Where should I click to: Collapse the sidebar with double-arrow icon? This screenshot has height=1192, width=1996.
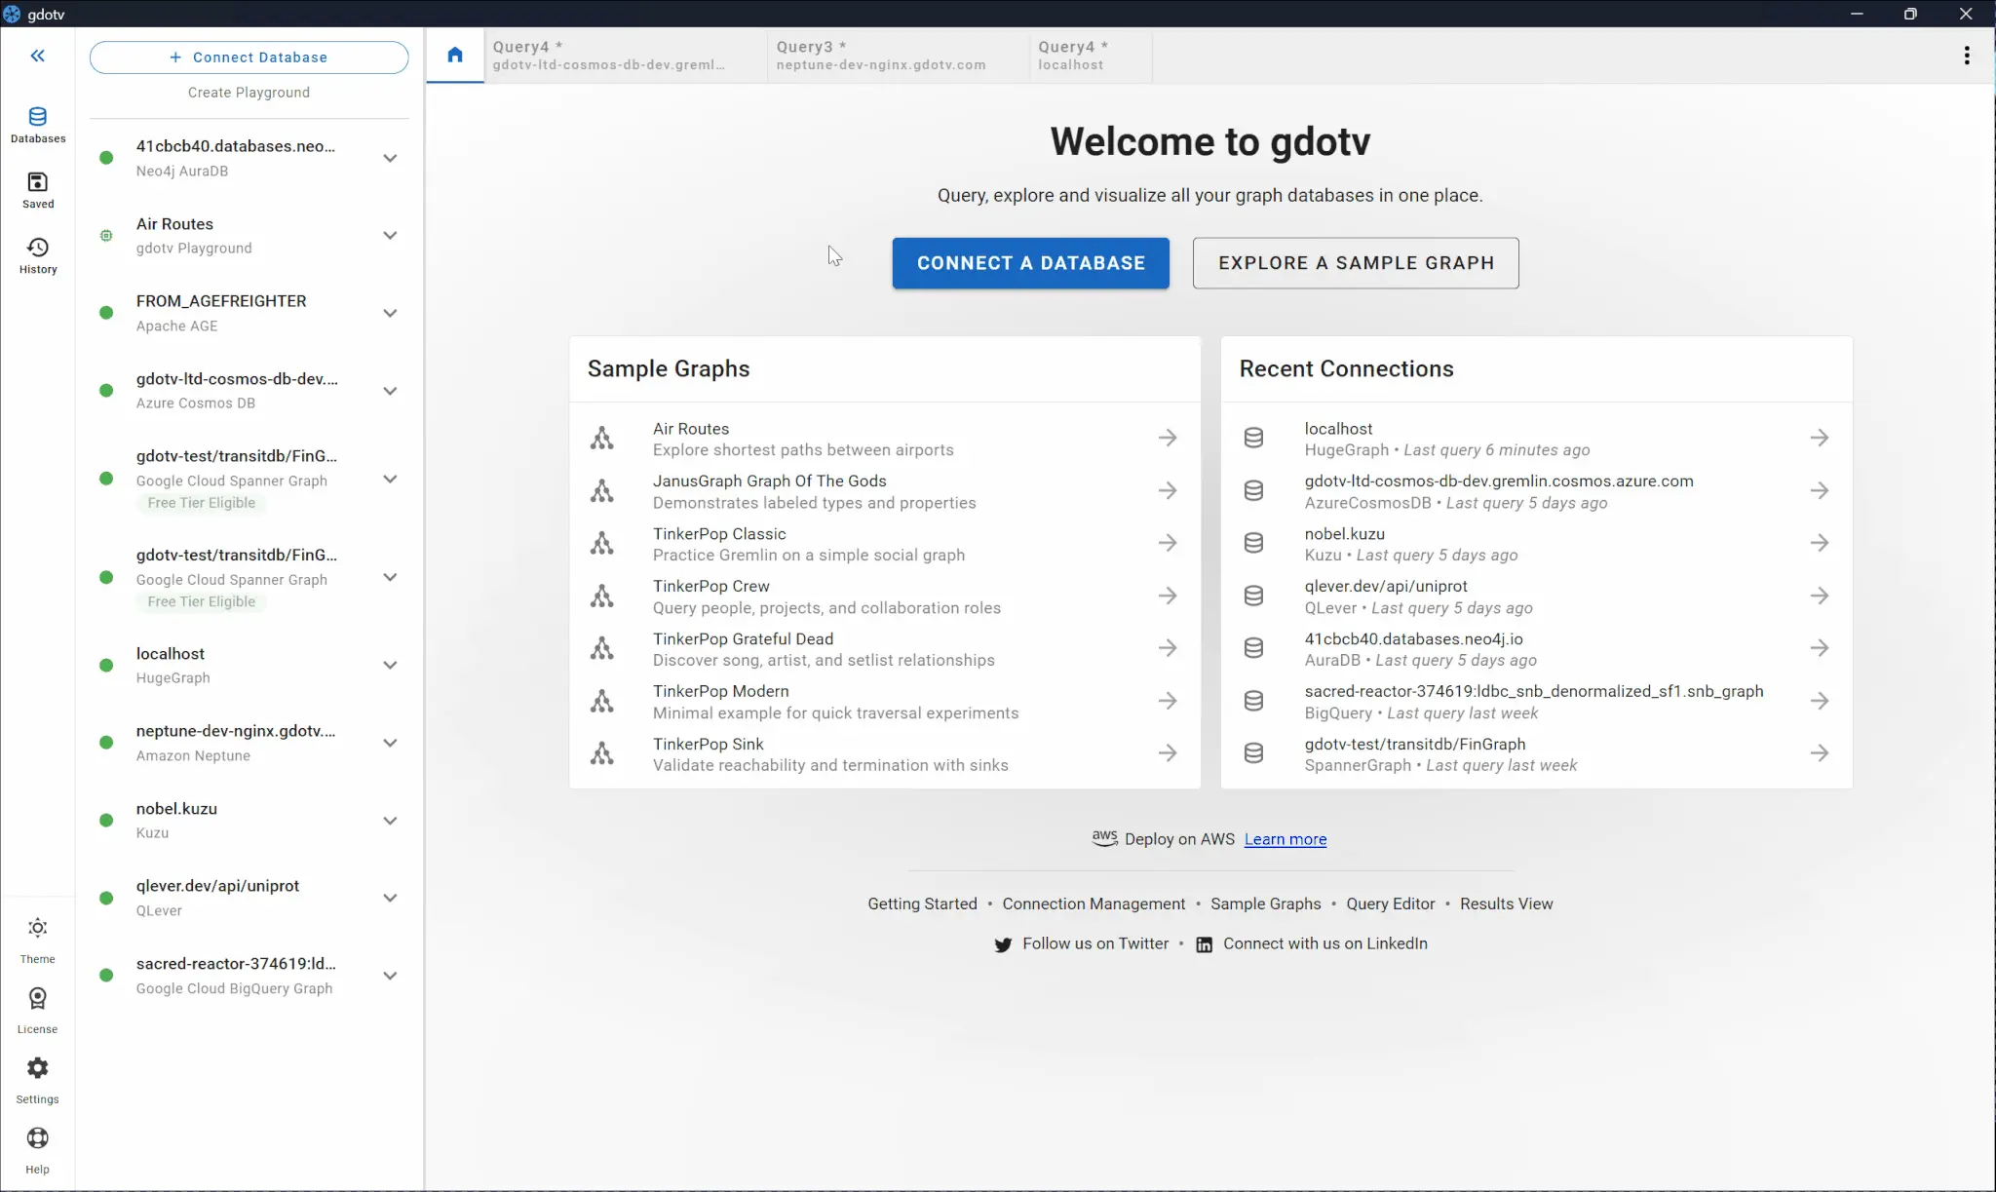click(38, 56)
